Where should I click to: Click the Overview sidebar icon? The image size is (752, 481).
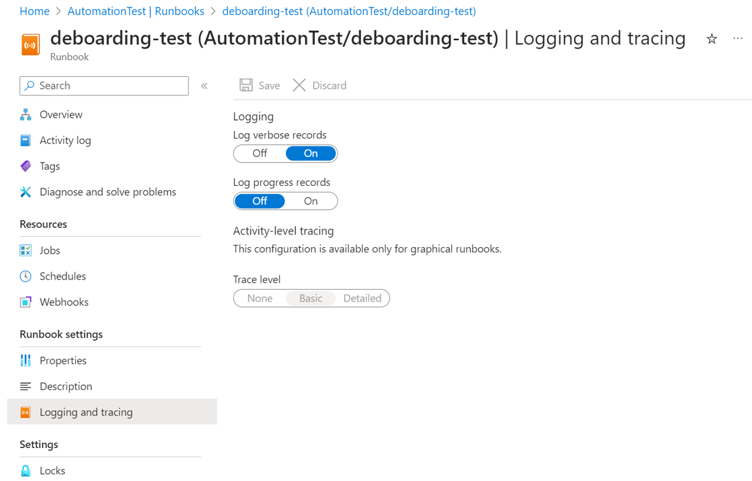[25, 115]
